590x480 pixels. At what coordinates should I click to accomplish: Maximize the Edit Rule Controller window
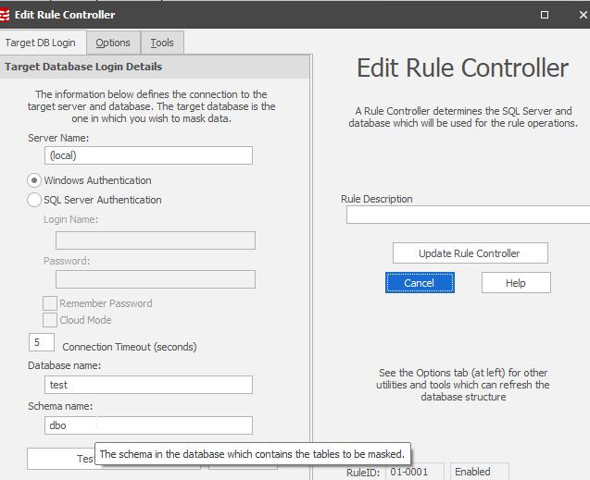click(544, 15)
